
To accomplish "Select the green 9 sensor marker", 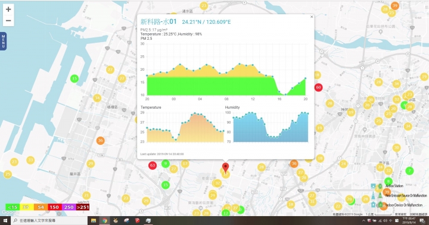I will [165, 164].
